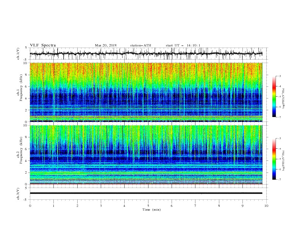The width and height of the screenshot is (300, 231).
Task: Click time axis tick label "1"
Action: [x=53, y=206]
